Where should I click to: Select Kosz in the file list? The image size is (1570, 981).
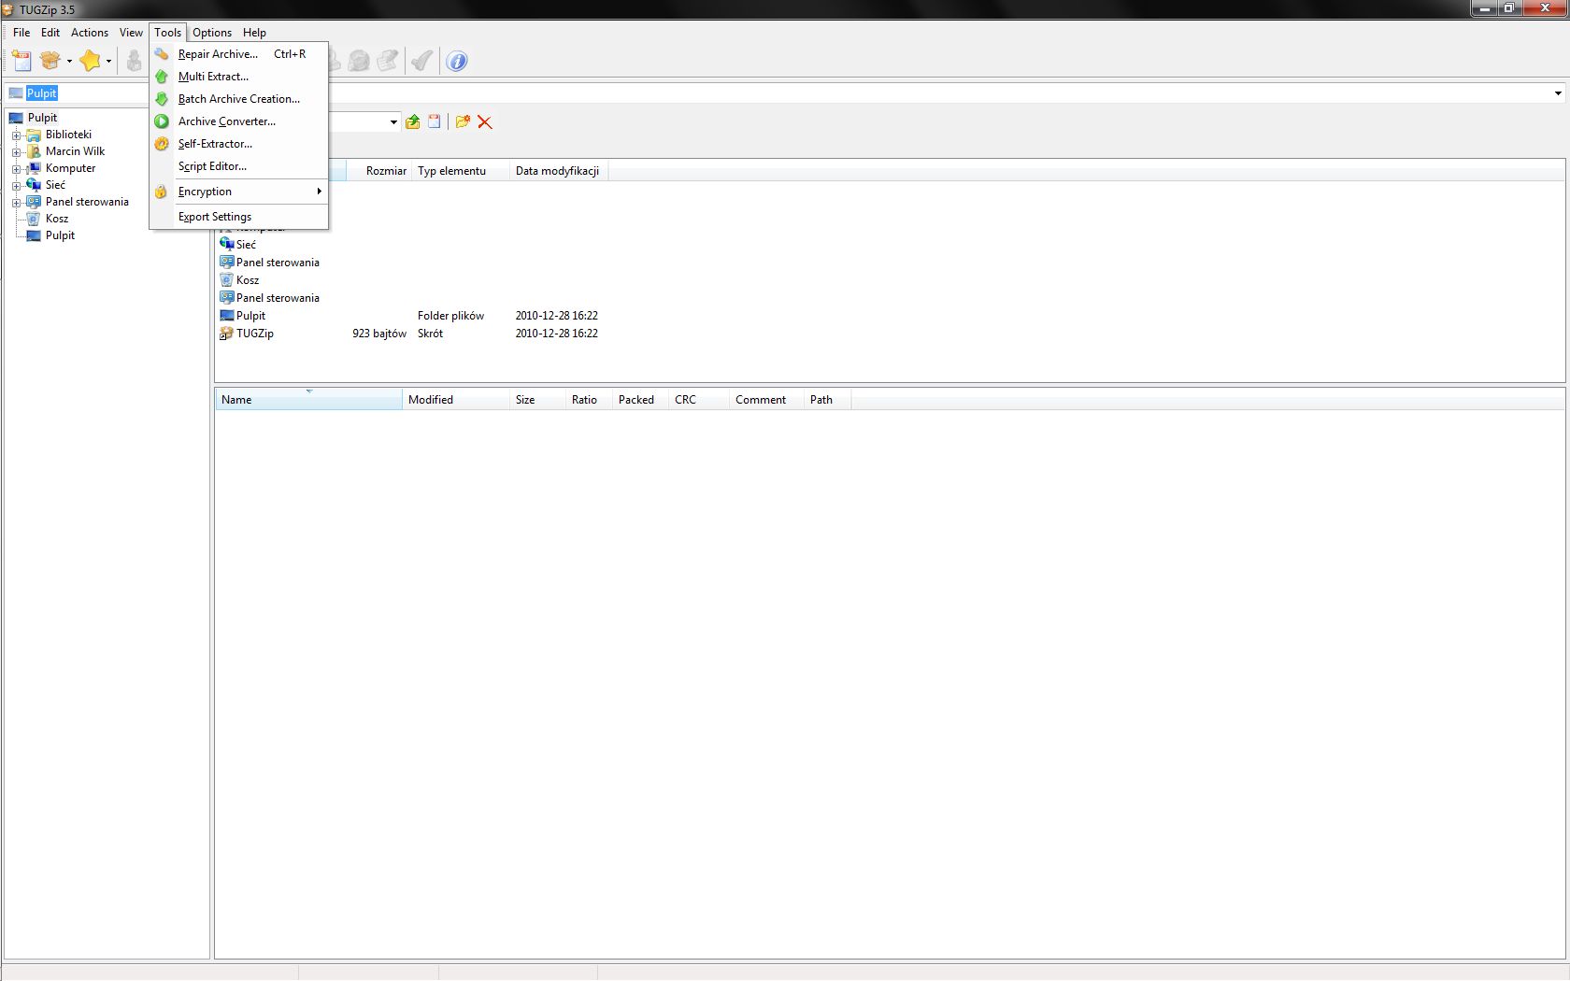click(x=248, y=280)
